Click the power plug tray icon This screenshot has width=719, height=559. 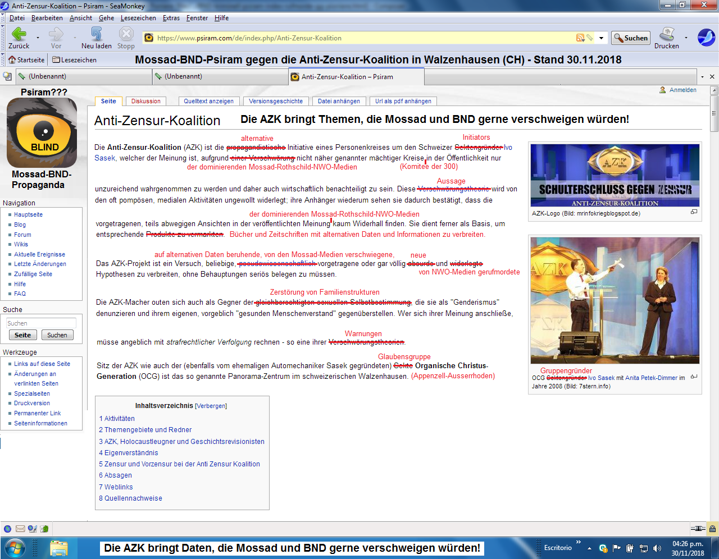click(630, 548)
